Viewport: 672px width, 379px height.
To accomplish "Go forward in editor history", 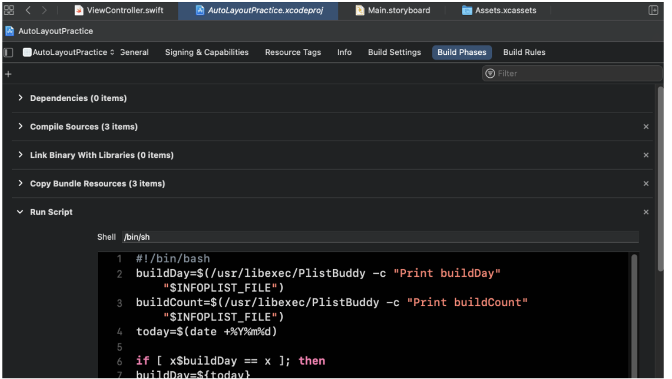I will click(x=44, y=10).
